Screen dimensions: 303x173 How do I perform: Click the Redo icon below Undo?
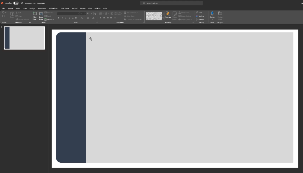(3, 16)
